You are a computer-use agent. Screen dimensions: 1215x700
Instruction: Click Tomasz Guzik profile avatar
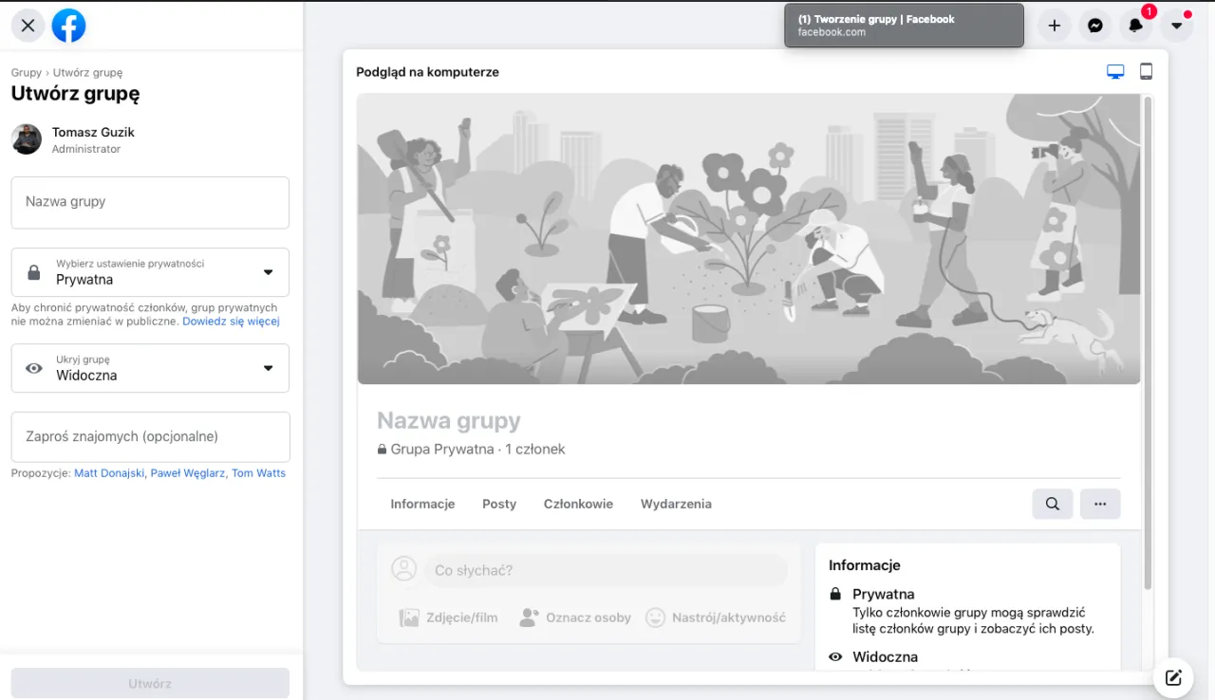tap(27, 139)
